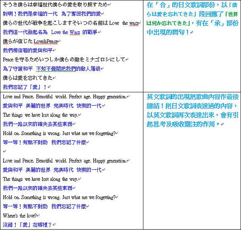Click the second '愛與和平 美麗的世界 完美時代' translation
The width and height of the screenshot is (241, 230).
tap(52, 170)
